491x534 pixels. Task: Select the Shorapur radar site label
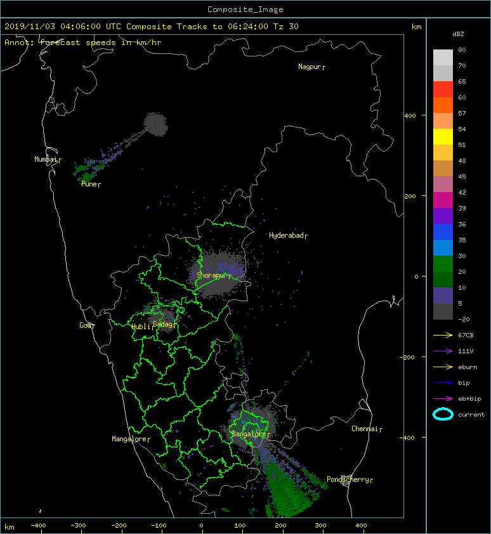coord(214,275)
